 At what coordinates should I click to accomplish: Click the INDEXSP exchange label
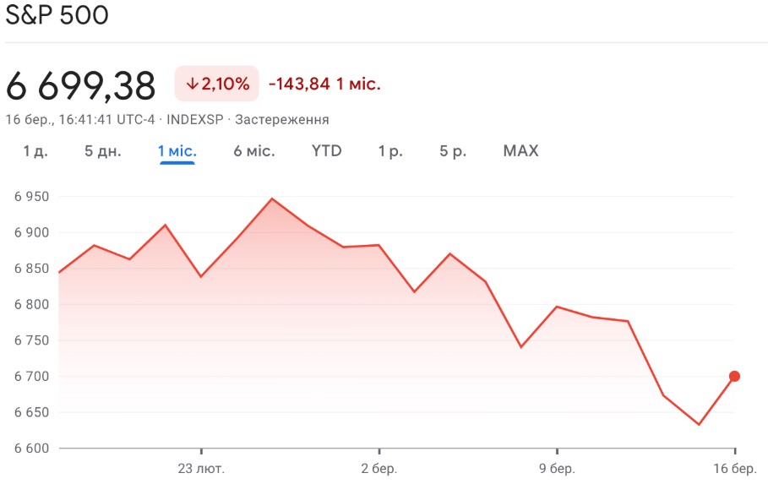(x=195, y=120)
